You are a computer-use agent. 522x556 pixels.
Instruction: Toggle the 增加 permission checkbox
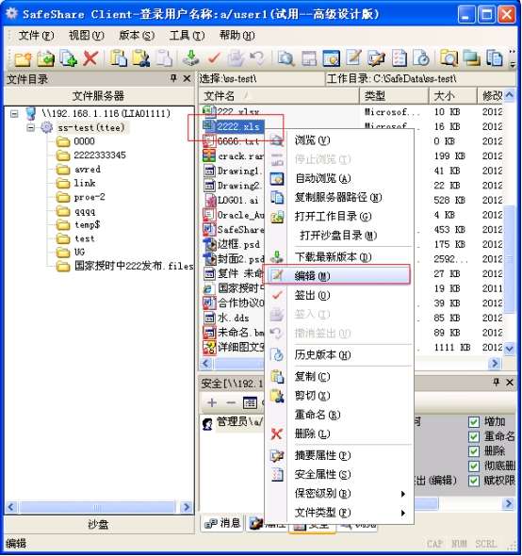[473, 421]
